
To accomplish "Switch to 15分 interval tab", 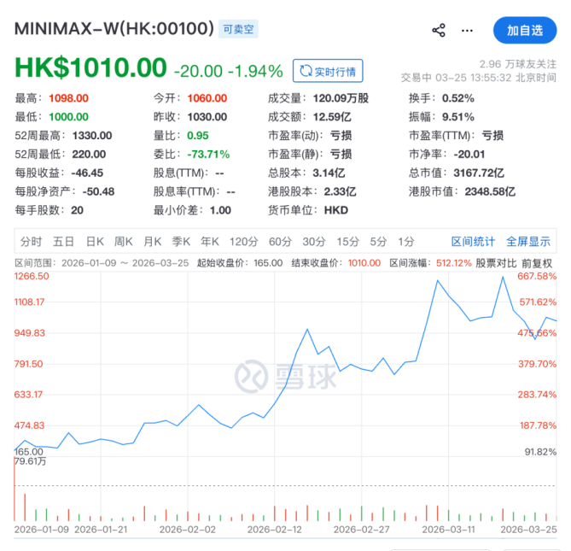I will coord(347,241).
